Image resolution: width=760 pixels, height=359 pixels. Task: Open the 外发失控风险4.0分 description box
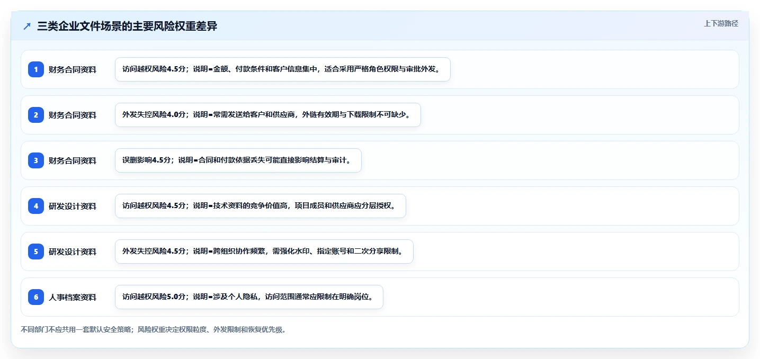click(268, 115)
